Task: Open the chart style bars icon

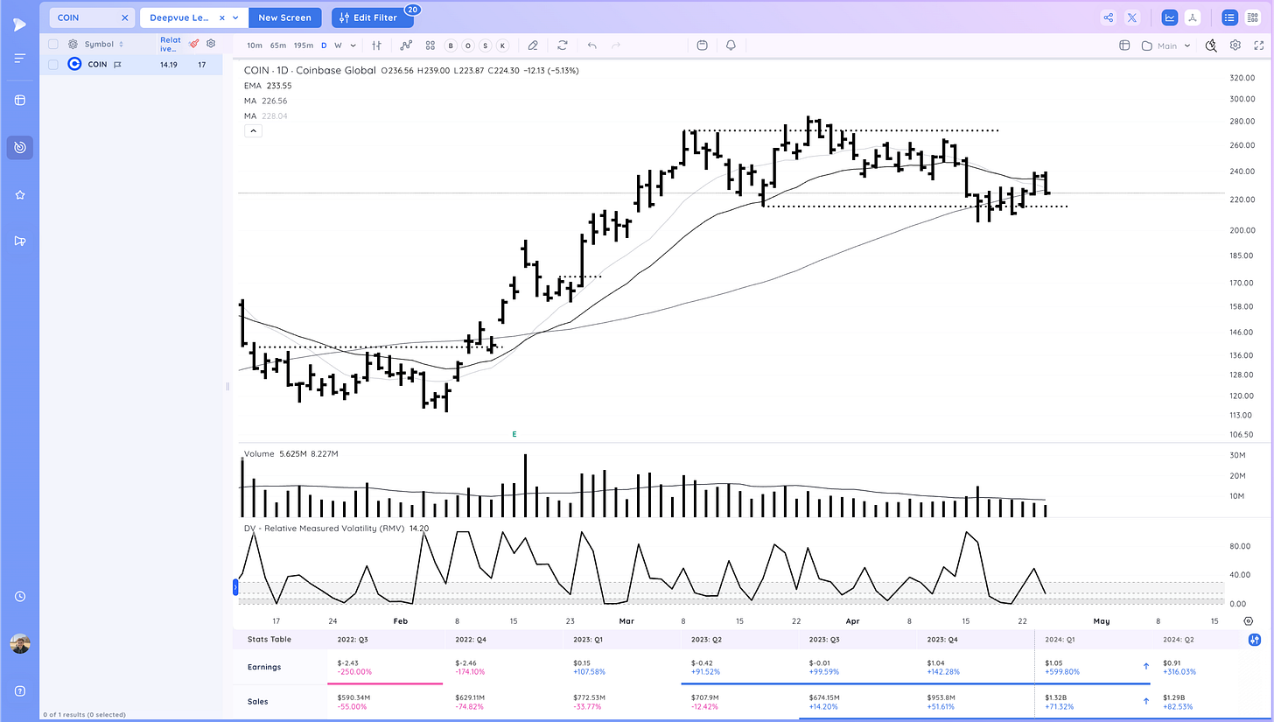Action: [377, 46]
